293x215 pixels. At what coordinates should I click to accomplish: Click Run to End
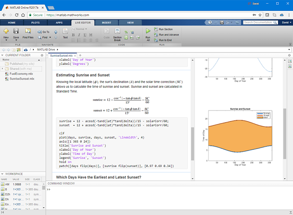(164, 40)
